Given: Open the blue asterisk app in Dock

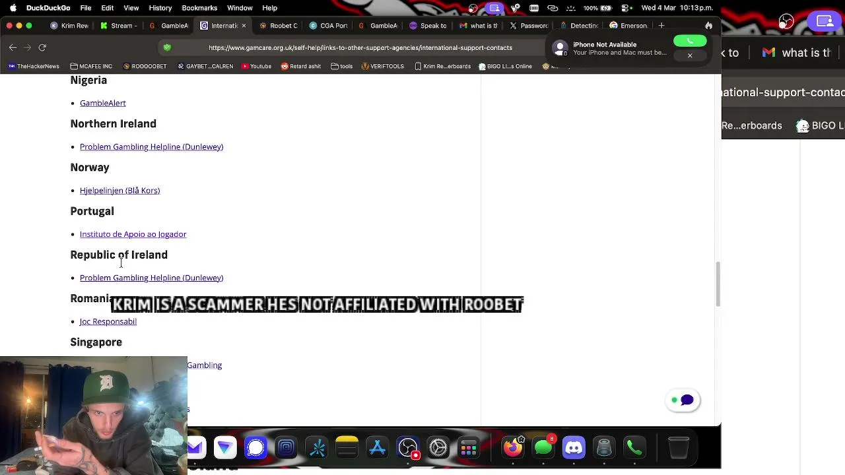Looking at the screenshot, I should (x=317, y=448).
